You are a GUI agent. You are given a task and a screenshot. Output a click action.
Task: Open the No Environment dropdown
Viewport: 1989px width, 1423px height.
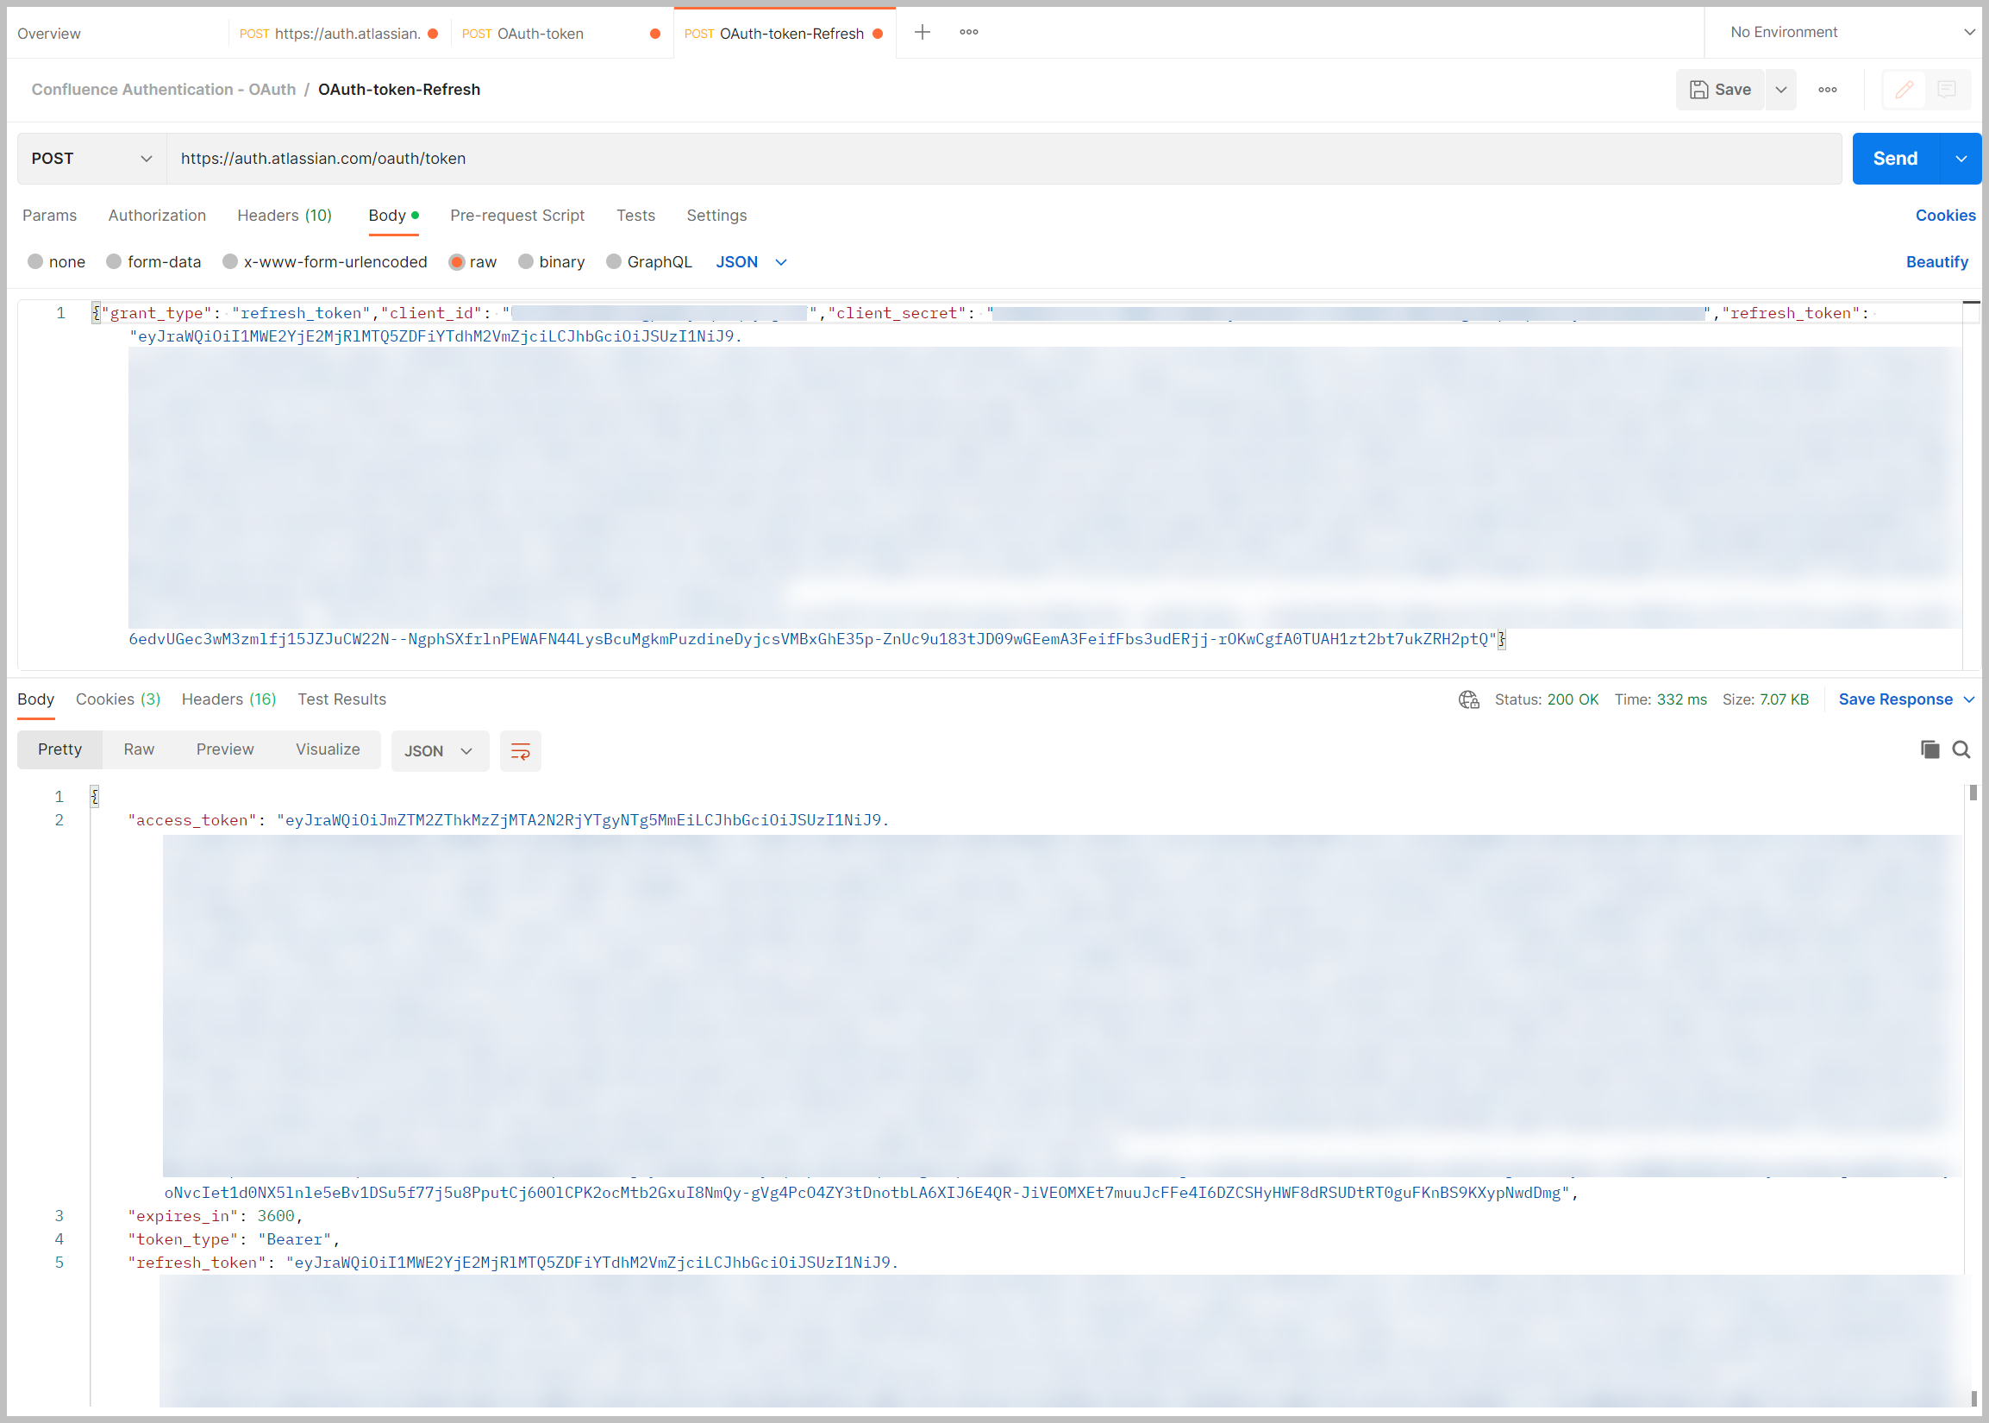[x=1849, y=33]
